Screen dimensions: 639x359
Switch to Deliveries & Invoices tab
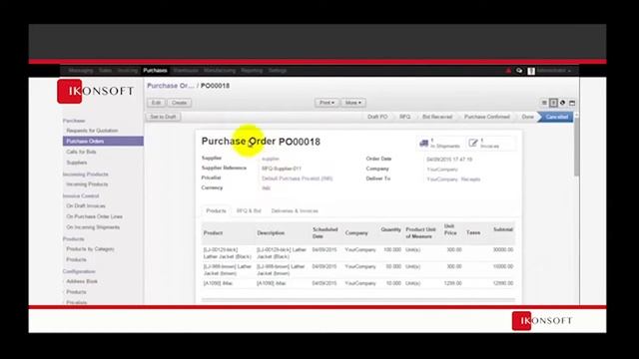click(295, 210)
